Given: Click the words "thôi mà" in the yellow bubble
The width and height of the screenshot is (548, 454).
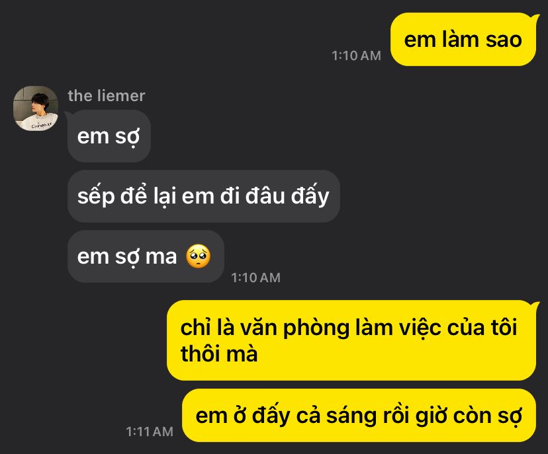Looking at the screenshot, I should (219, 354).
